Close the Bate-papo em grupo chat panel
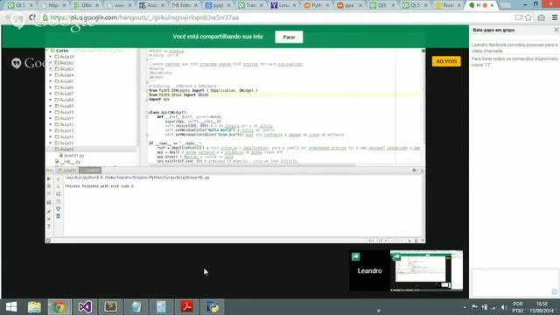This screenshot has width=560, height=315. tap(556, 30)
